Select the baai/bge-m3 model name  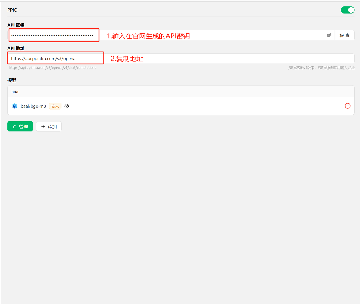(x=33, y=106)
